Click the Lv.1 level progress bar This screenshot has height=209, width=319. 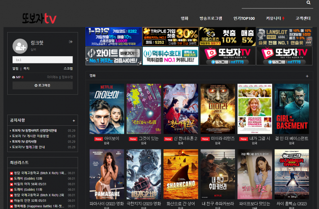click(x=42, y=60)
